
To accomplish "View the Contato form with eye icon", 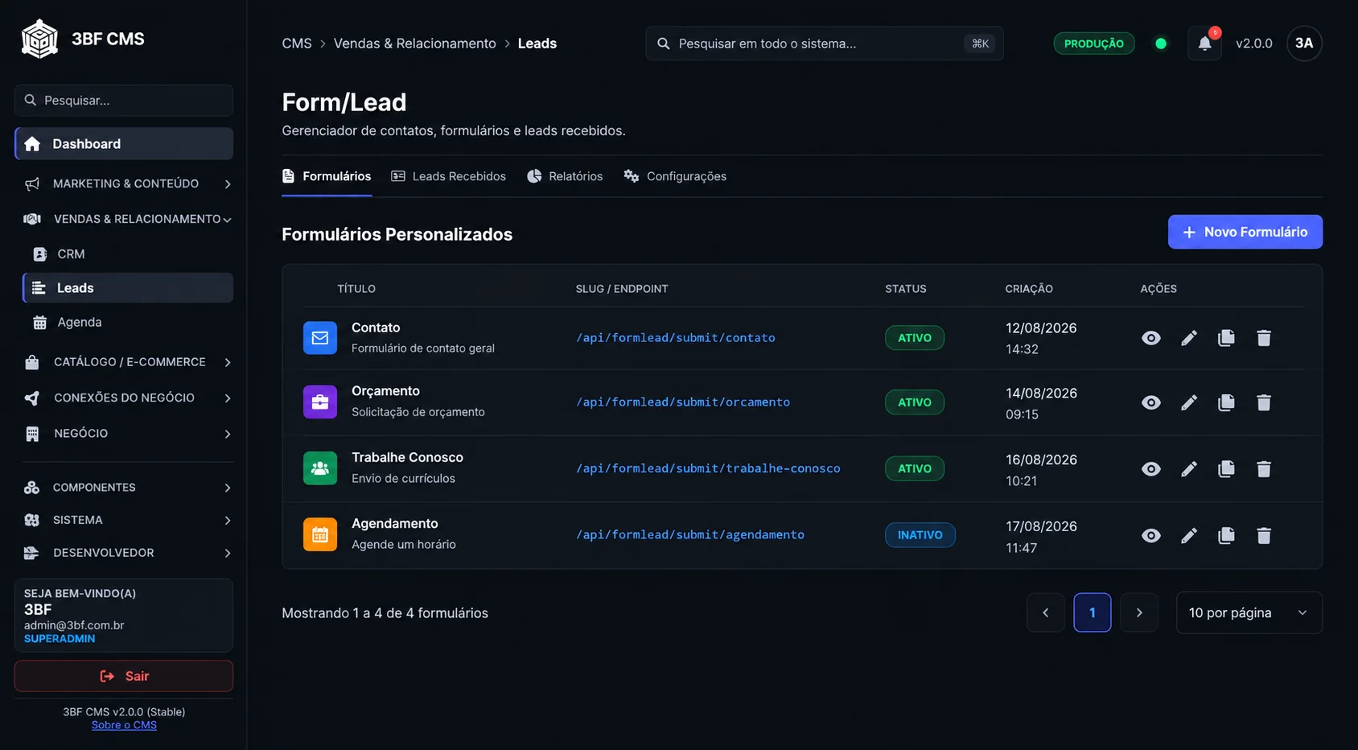I will point(1151,338).
